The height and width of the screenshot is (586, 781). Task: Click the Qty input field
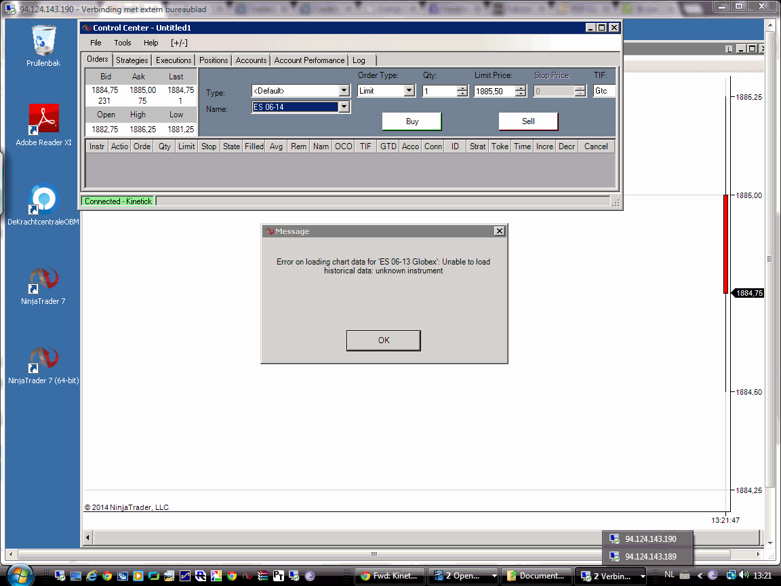coord(440,91)
